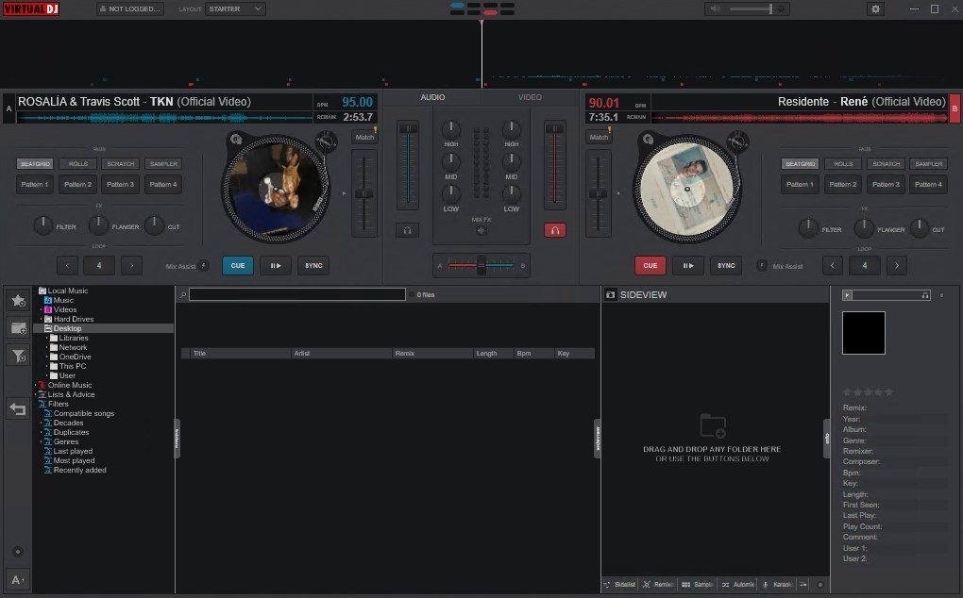
Task: Click the add filter folder funnel icon
Action: (19, 355)
